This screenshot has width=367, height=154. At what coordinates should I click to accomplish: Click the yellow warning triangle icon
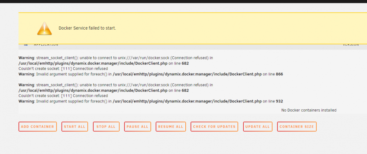coord(44,29)
